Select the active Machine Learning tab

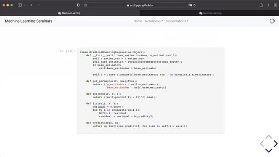tap(70, 13)
